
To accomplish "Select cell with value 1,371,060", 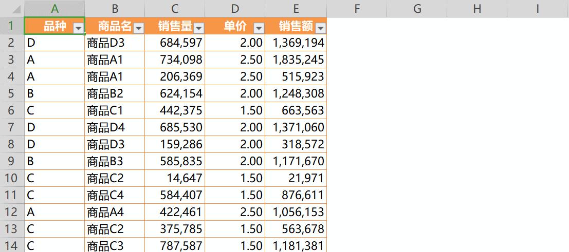I will click(296, 128).
